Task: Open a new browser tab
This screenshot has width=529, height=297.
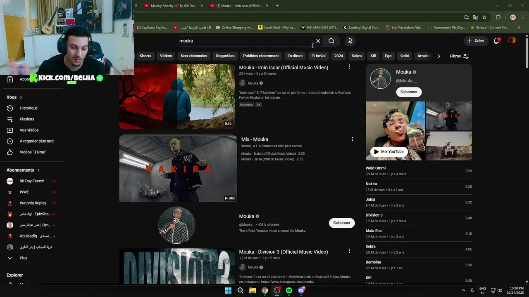Action: pyautogui.click(x=277, y=6)
